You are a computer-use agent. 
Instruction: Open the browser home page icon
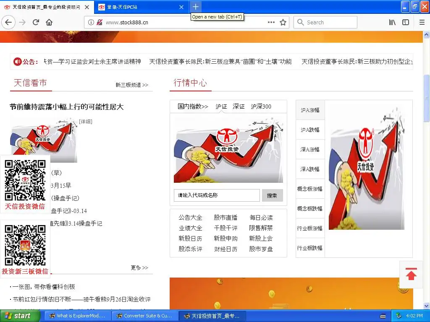coord(49,22)
